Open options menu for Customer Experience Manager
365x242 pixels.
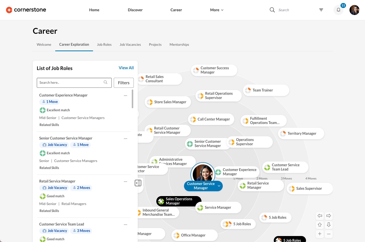click(125, 95)
